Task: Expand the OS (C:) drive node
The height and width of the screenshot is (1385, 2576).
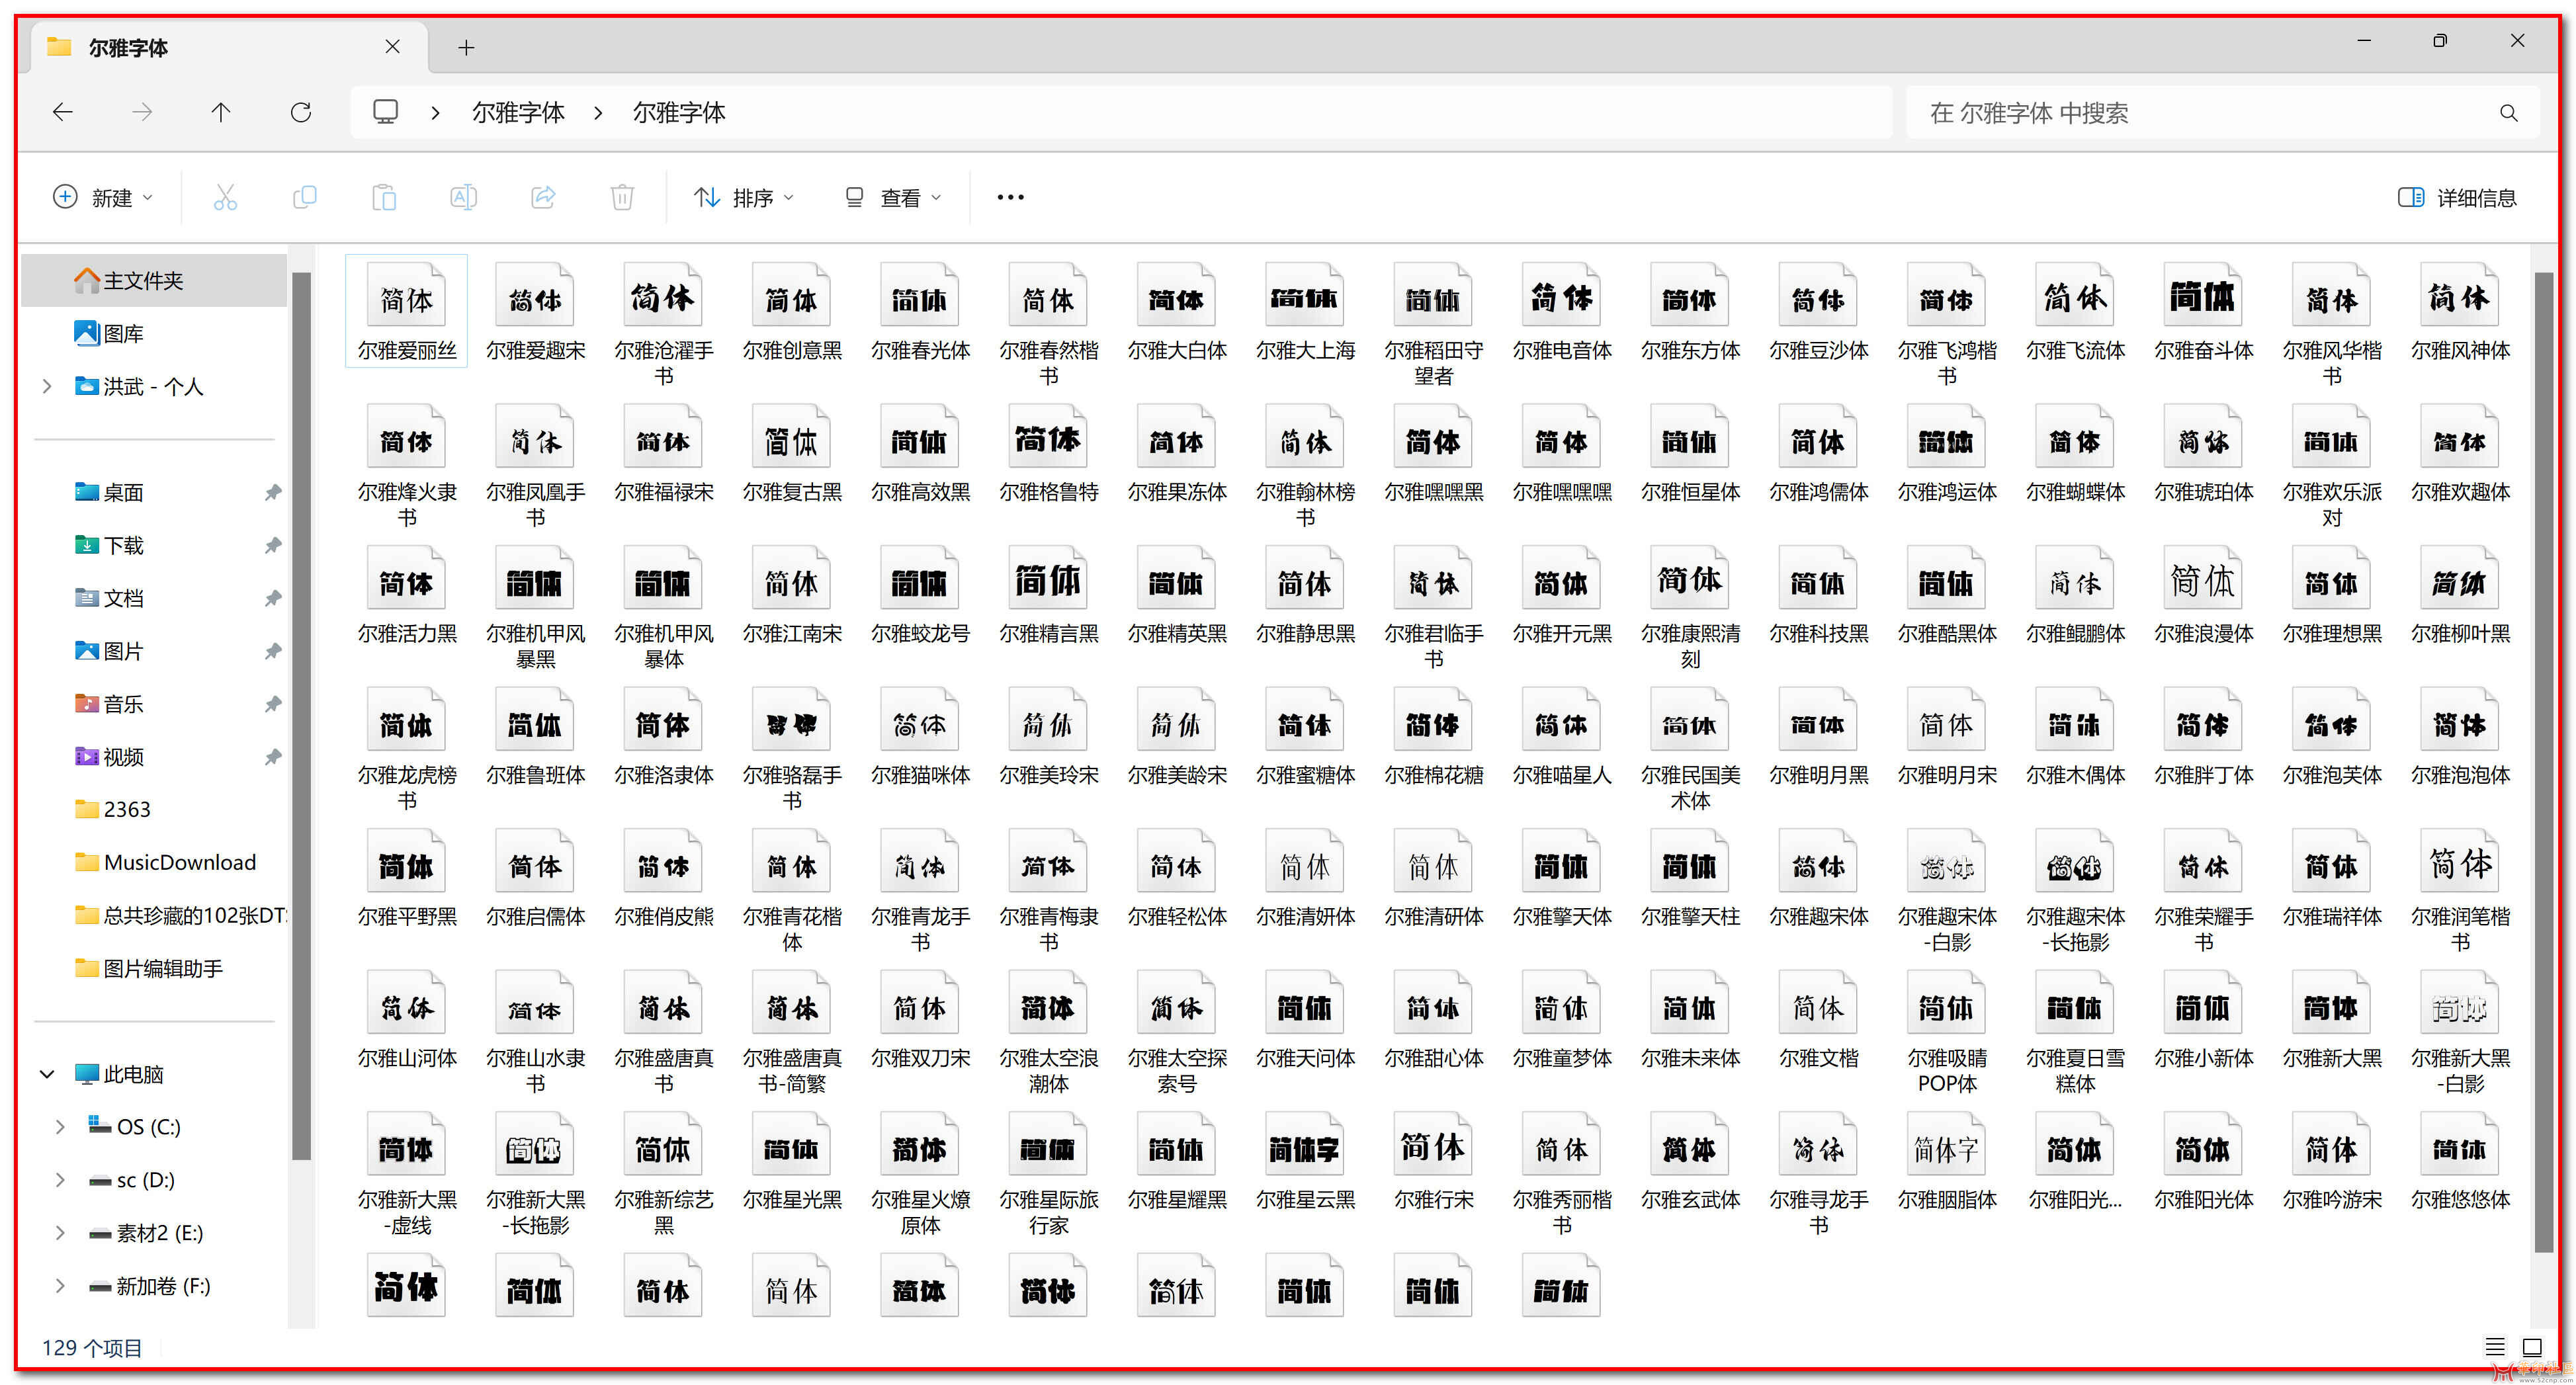Action: click(x=60, y=1127)
